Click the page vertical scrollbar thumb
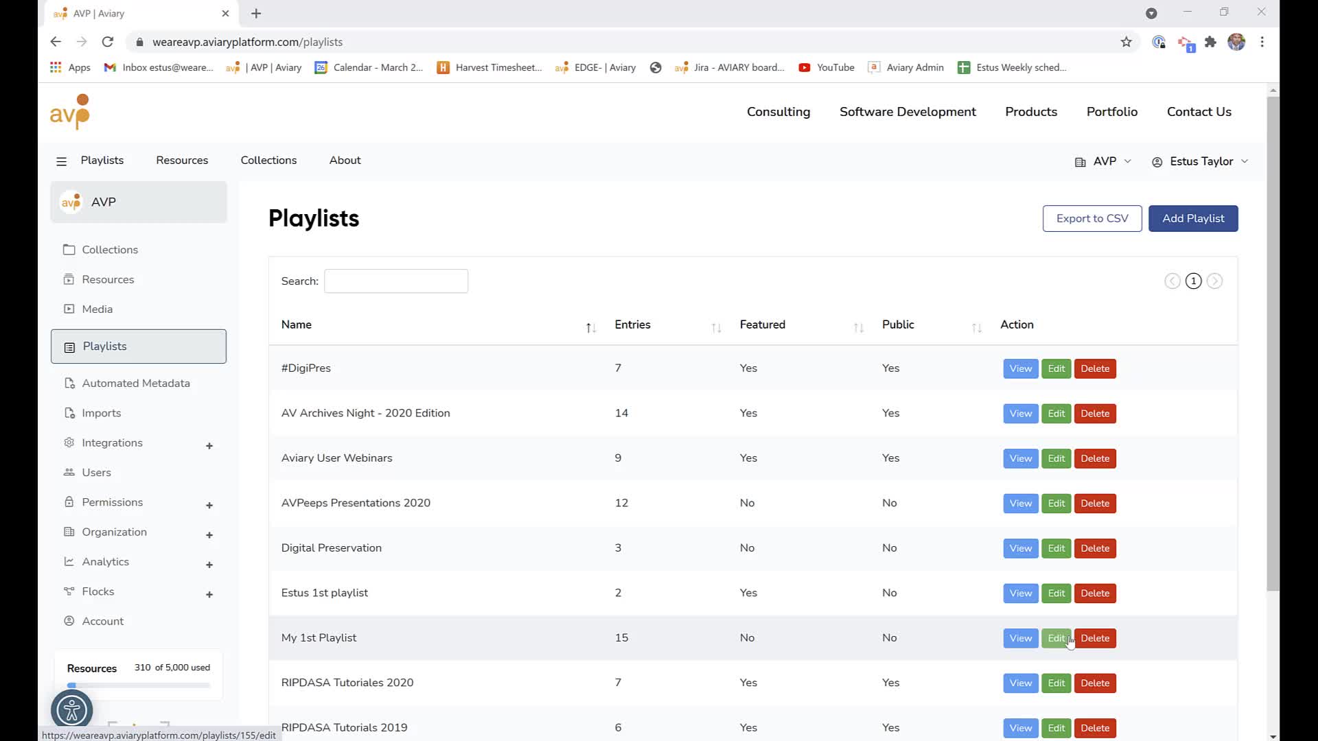Screen dimensions: 1318x741 1273,343
